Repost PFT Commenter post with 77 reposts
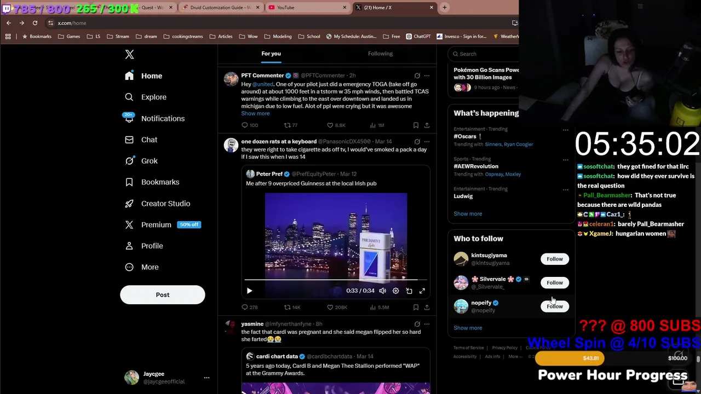This screenshot has width=701, height=394. pyautogui.click(x=291, y=125)
